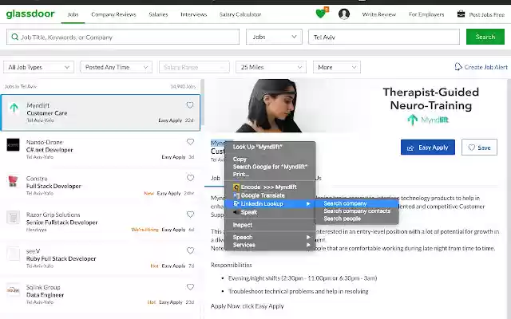Click the Create Job Alert bell icon
Viewport: 511px width, 319px height.
(x=458, y=67)
